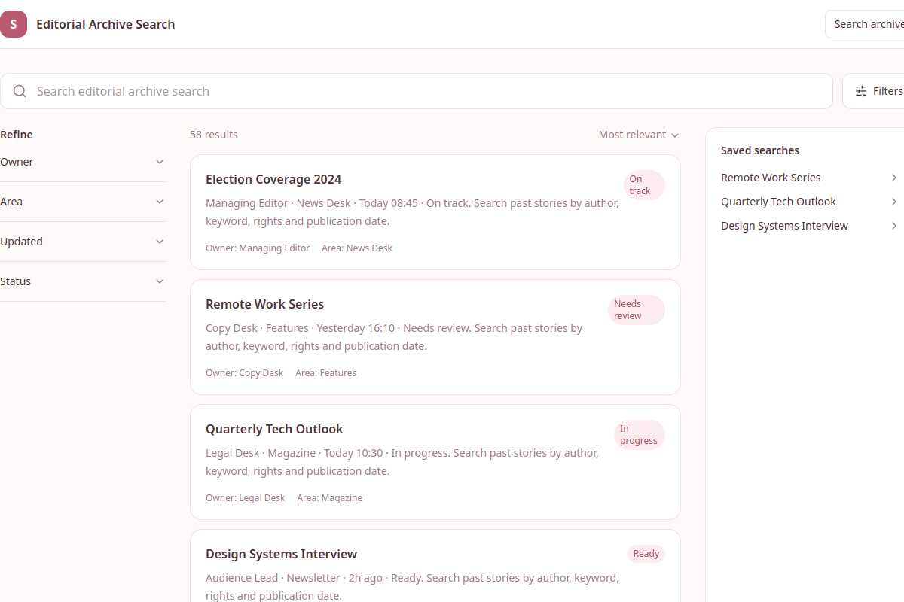Expand the Status refine section
Viewport: 904px width, 602px height.
(x=82, y=281)
